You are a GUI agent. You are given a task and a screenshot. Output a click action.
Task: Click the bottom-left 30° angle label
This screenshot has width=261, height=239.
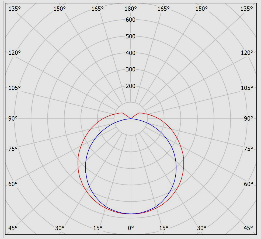click(x=60, y=228)
